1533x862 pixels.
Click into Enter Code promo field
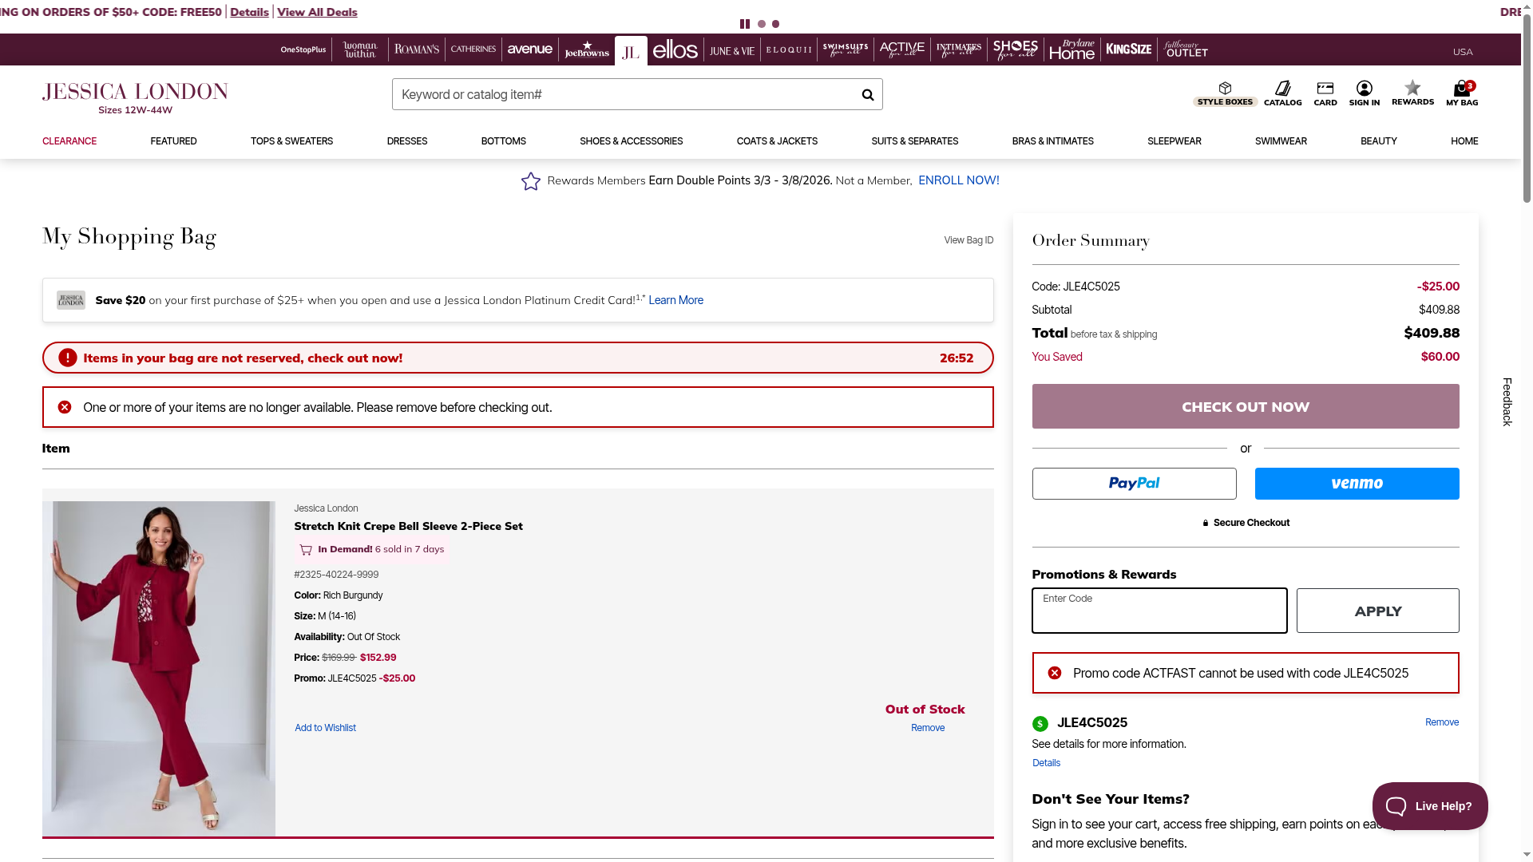point(1159,611)
